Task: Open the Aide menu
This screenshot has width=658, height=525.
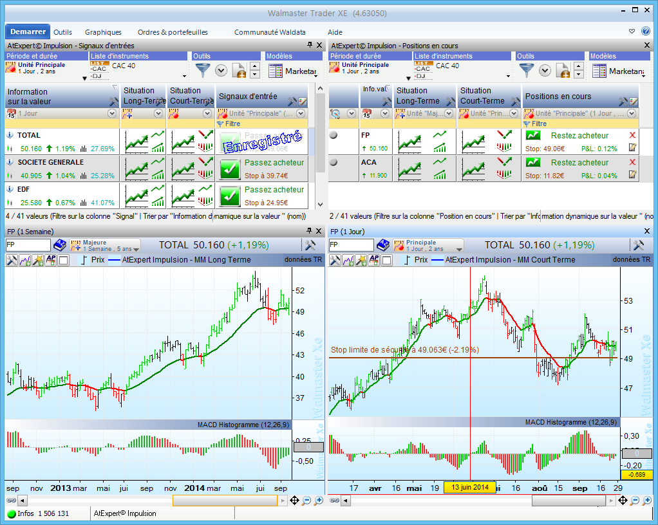Action: [x=335, y=32]
